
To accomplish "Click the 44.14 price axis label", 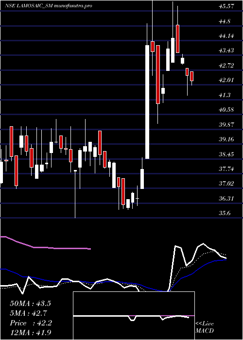I will click(x=226, y=36).
